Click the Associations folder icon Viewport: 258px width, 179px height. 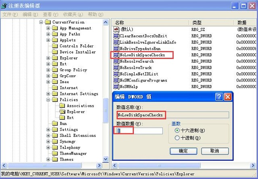(x=62, y=106)
